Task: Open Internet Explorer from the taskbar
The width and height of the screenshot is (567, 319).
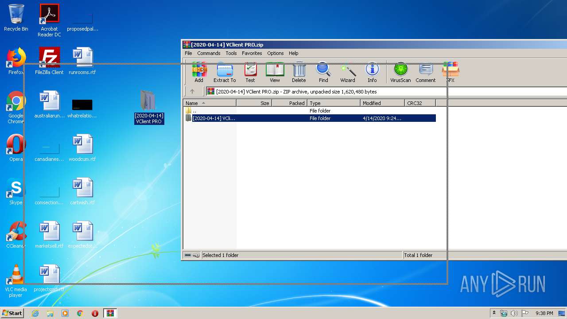Action: click(x=35, y=313)
